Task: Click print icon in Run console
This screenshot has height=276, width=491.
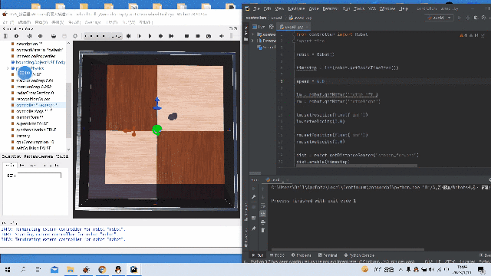Action: point(262,222)
